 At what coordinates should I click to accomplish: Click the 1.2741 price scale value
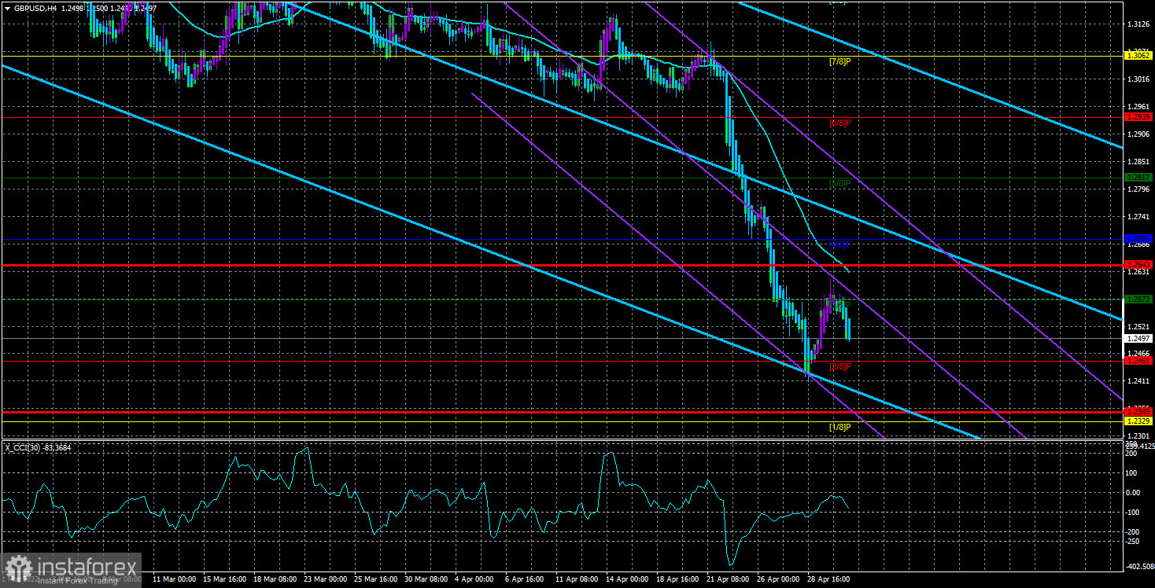click(1138, 217)
